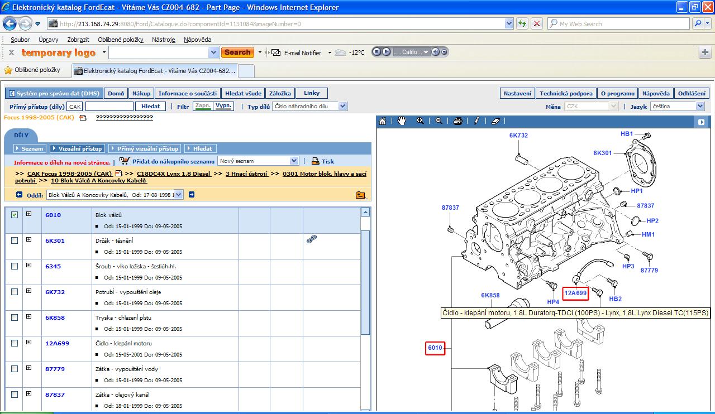Viewport: 715px width, 414px height.
Task: Click the shopping cart icon
Action: (x=124, y=161)
